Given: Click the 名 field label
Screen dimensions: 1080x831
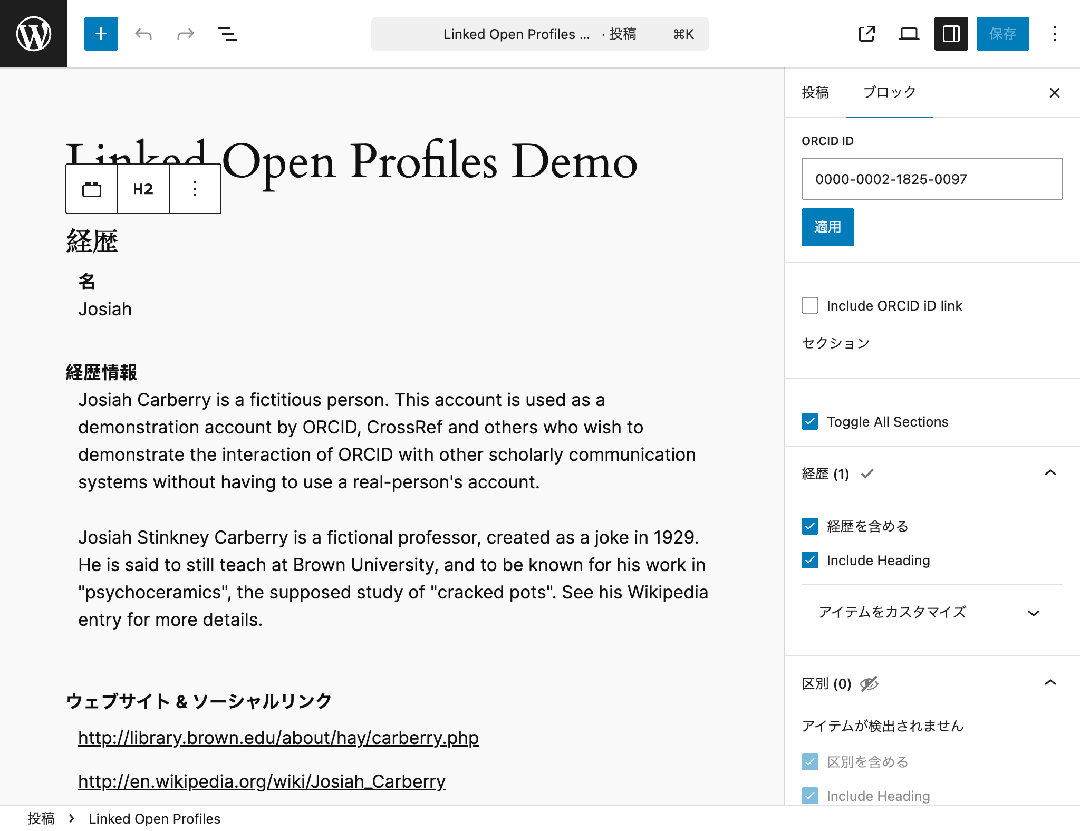Looking at the screenshot, I should pos(87,282).
